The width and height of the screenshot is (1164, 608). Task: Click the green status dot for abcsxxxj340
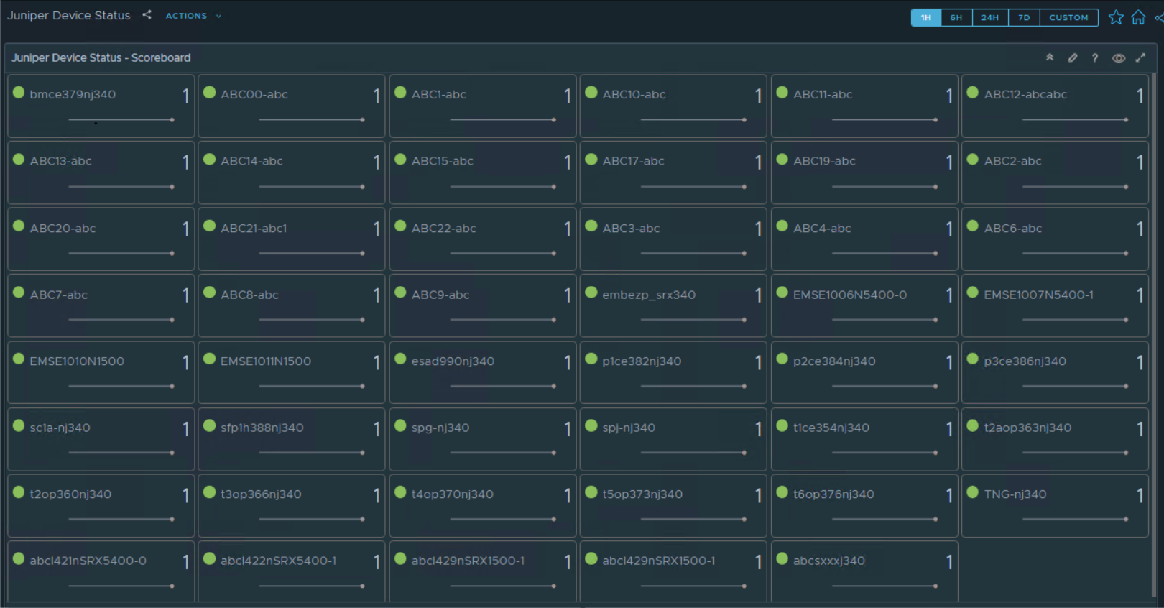point(782,558)
